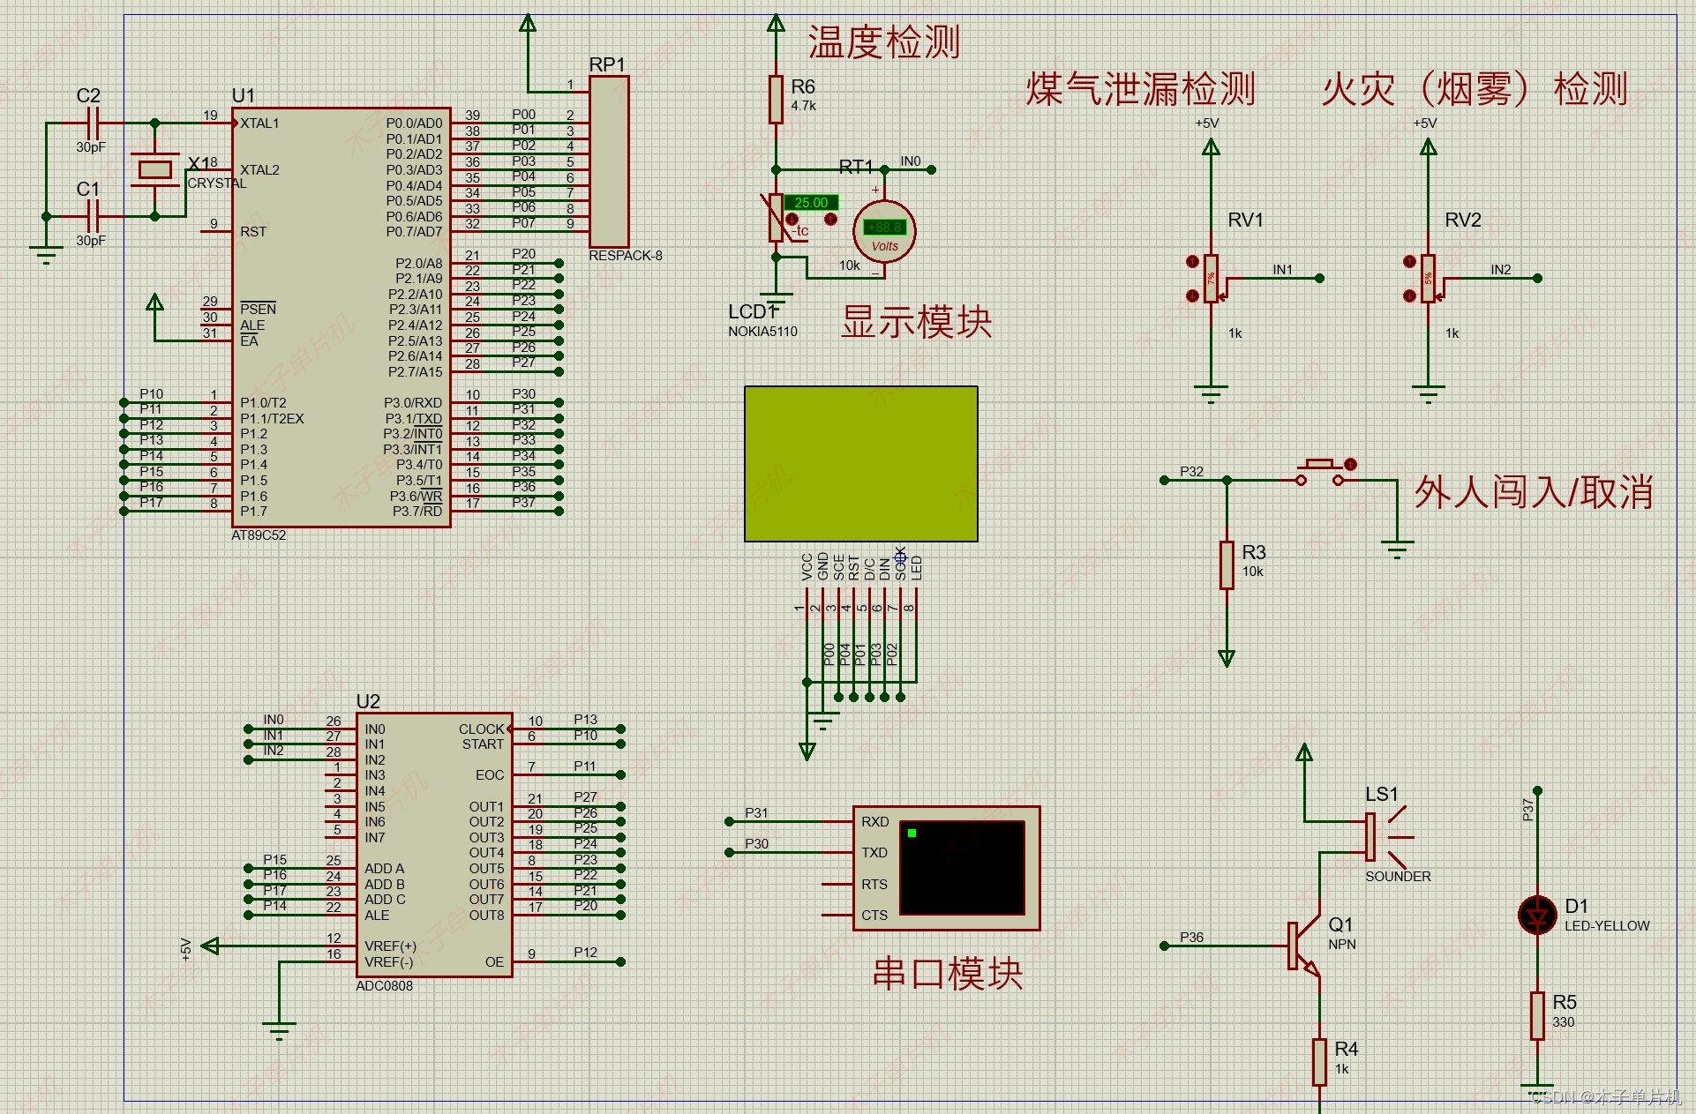Click RV1 potentiometer down arrow button

coord(1192,295)
